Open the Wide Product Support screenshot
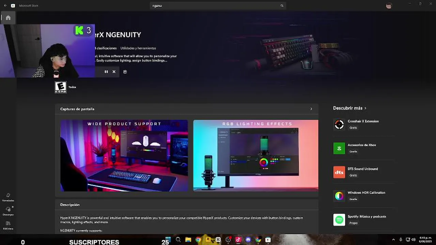This screenshot has width=436, height=245. (124, 156)
